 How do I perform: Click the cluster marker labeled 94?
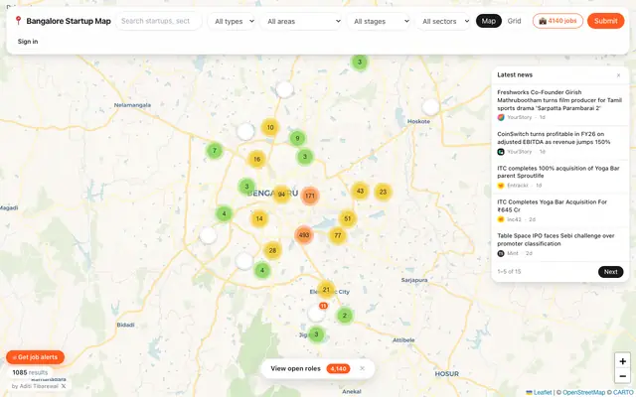point(281,195)
